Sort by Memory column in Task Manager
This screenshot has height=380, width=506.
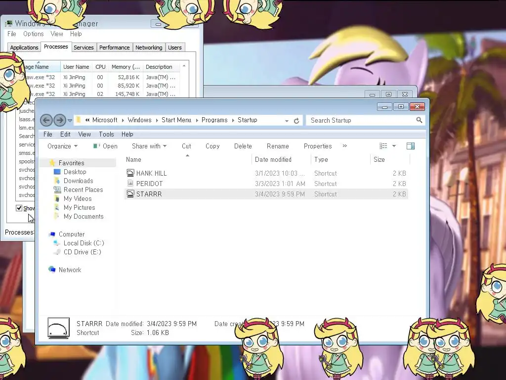point(126,67)
